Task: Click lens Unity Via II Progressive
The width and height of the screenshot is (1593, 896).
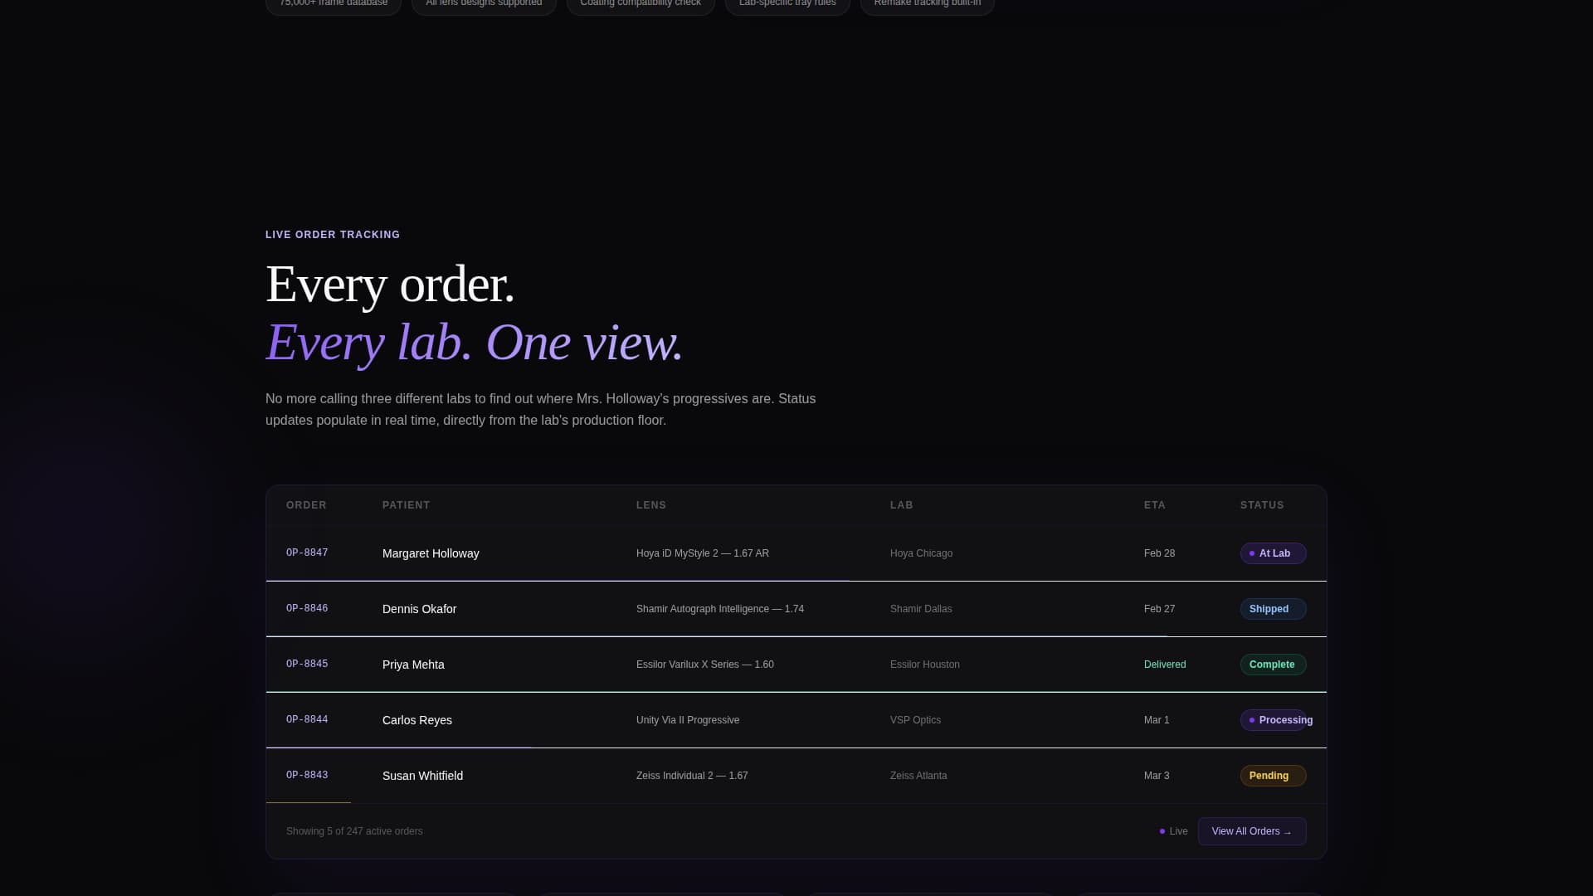Action: 688,720
